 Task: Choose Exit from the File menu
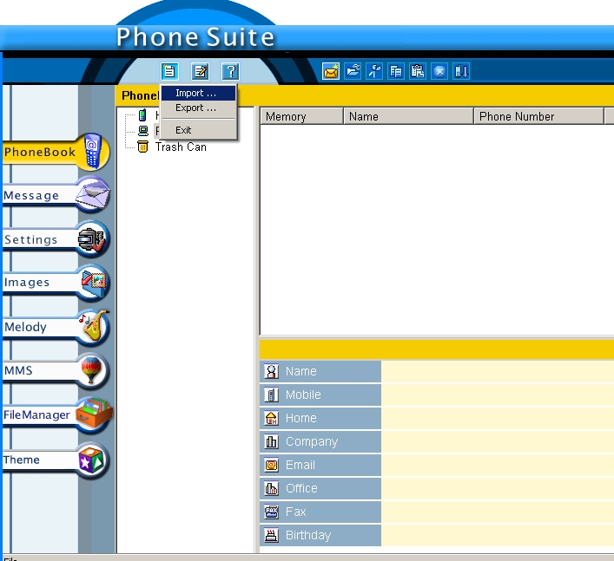pyautogui.click(x=199, y=130)
